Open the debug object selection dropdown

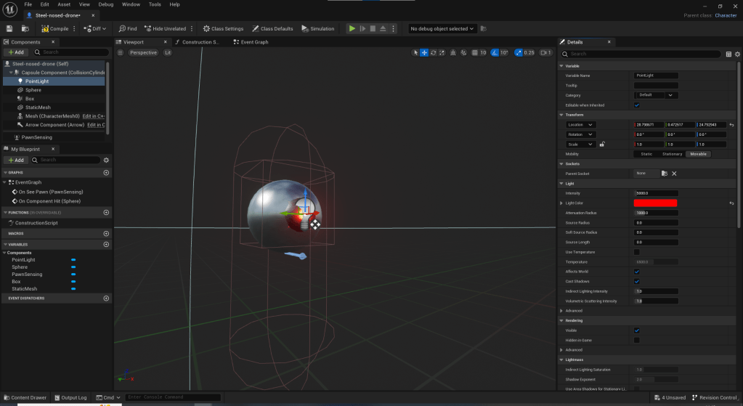click(442, 29)
